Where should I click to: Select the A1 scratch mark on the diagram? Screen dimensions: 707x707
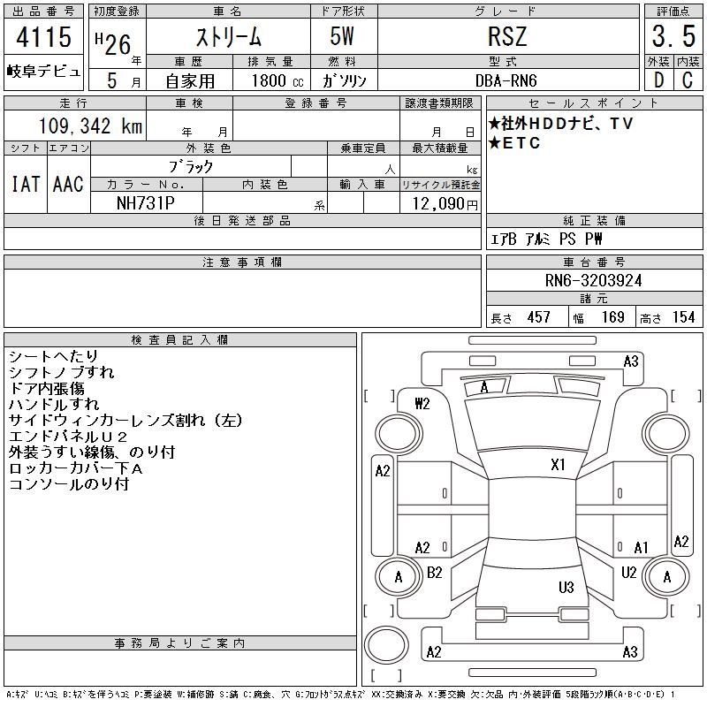tap(641, 548)
